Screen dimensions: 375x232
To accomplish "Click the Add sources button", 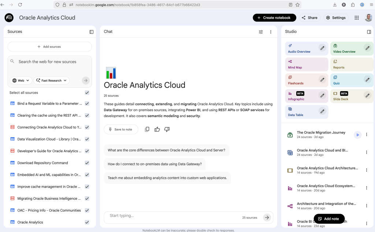I will click(49, 47).
